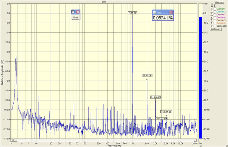Set overlay 6 with the '6' button
The image size is (228, 147).
point(212,23)
